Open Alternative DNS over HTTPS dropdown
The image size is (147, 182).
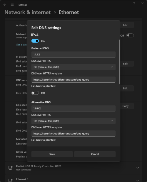point(73,121)
